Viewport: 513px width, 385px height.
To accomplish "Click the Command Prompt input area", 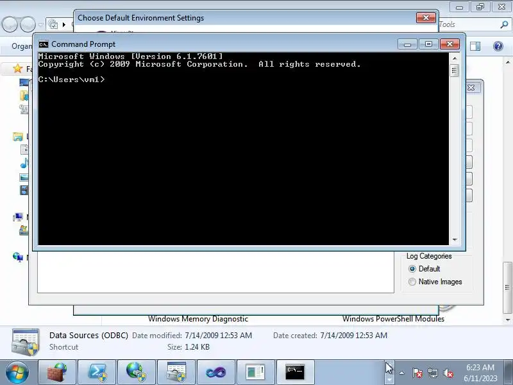I will tap(244, 149).
